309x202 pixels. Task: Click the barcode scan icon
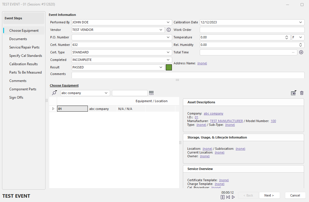151,93
